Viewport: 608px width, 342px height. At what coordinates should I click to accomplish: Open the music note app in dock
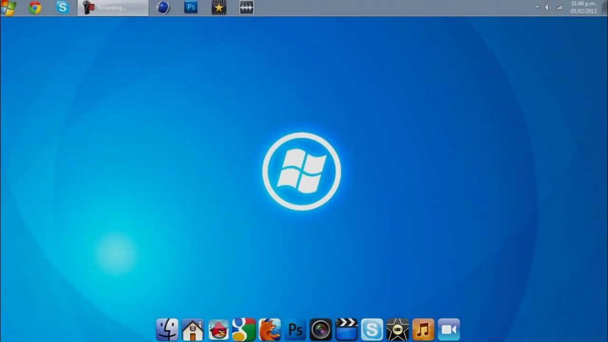(423, 330)
